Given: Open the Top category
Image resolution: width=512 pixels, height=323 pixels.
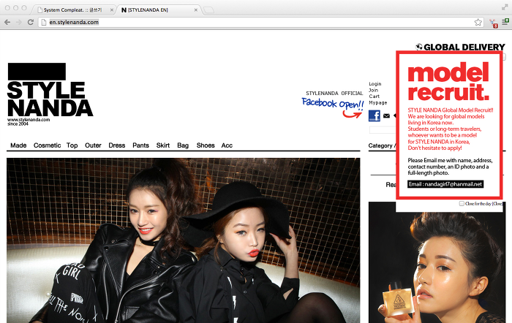Looking at the screenshot, I should (72, 145).
